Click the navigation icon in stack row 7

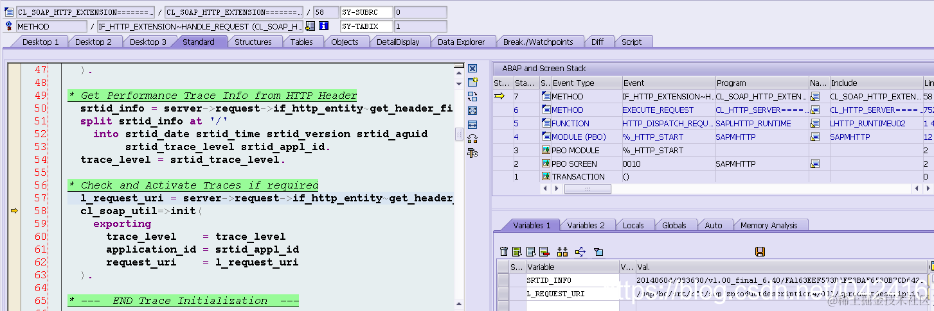tap(814, 97)
